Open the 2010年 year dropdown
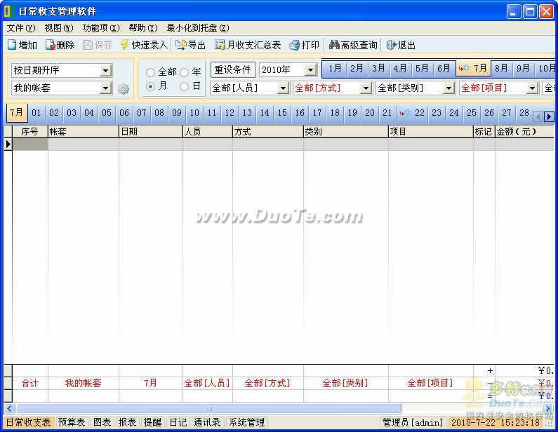Screen dimensions: 558x432 [x=310, y=70]
